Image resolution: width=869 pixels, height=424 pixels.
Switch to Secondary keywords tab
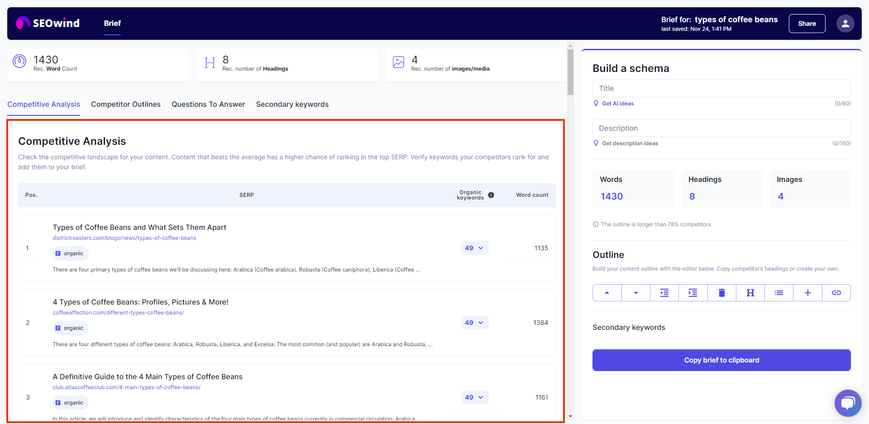(x=292, y=104)
